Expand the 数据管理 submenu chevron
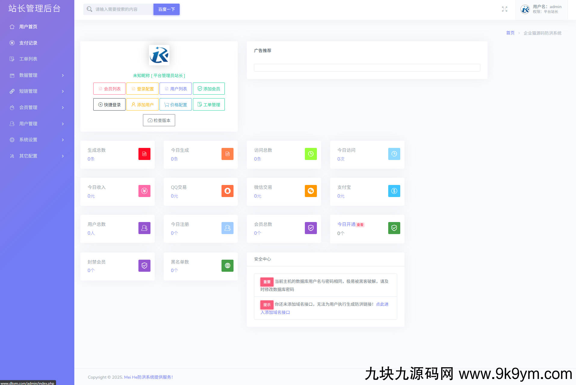This screenshot has width=576, height=385. point(63,75)
